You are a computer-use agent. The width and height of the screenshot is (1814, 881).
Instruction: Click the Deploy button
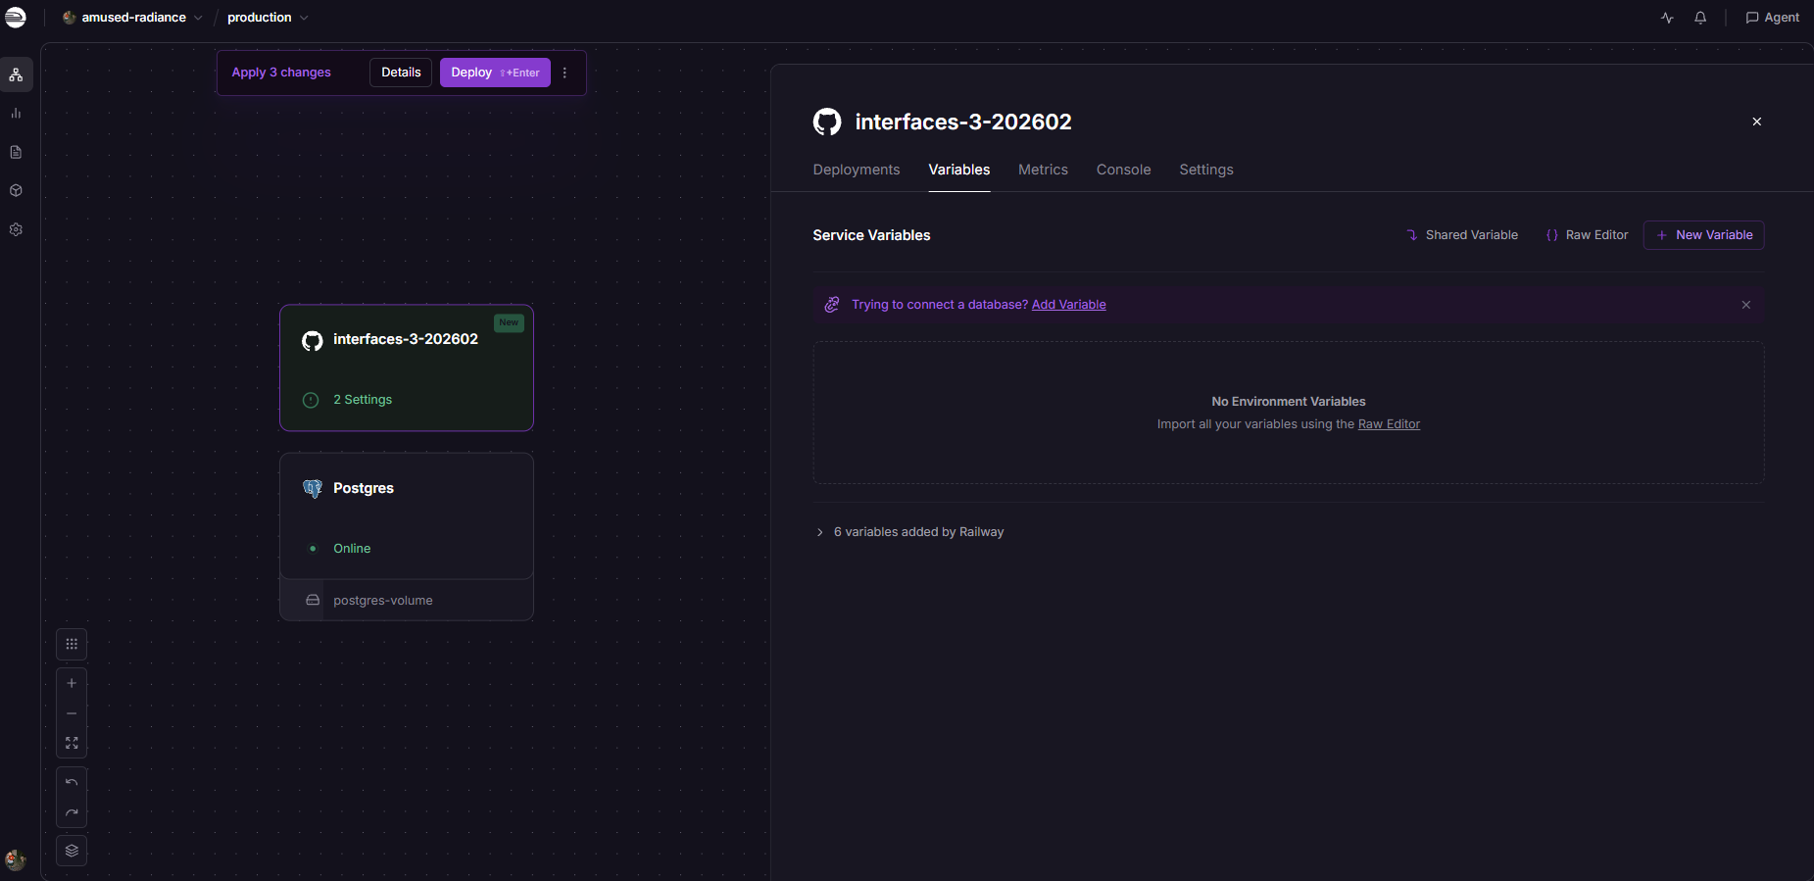[495, 73]
